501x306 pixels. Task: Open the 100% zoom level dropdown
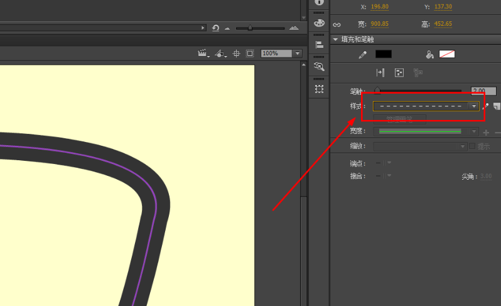click(x=298, y=53)
